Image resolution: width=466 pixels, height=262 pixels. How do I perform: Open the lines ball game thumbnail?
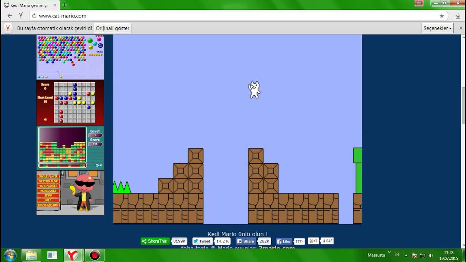pos(70,102)
